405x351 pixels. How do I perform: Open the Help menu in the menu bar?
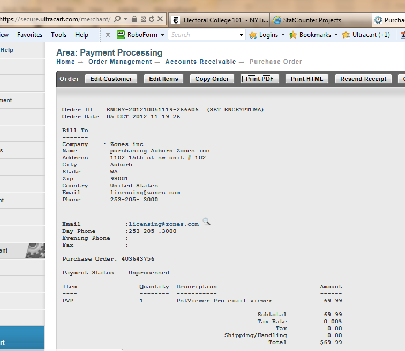(81, 35)
